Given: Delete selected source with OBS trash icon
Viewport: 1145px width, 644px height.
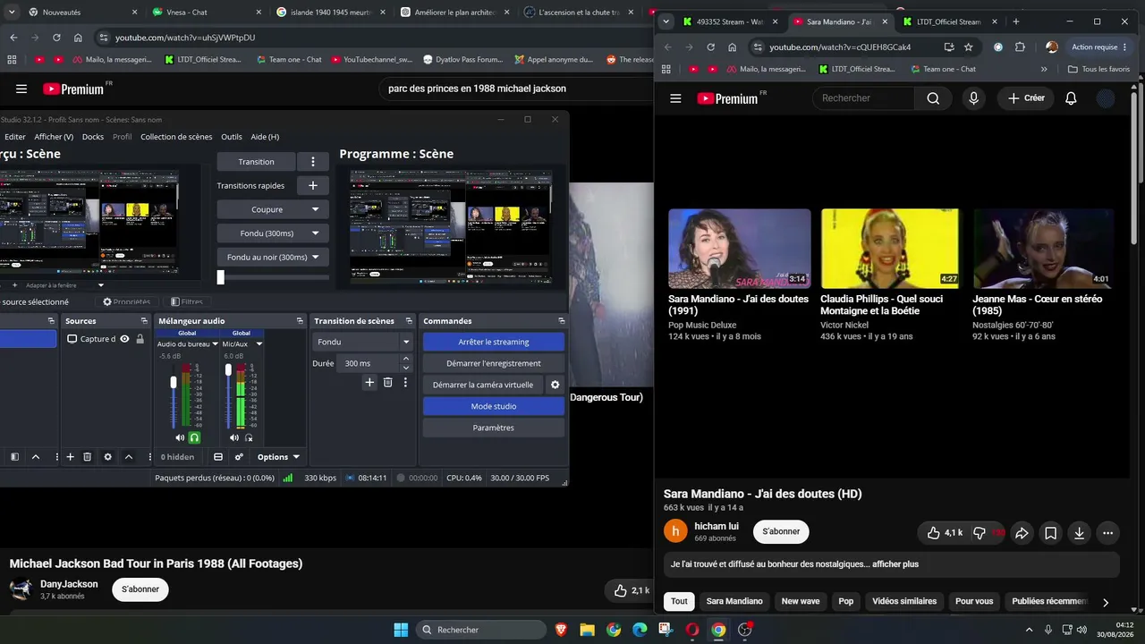Looking at the screenshot, I should click(x=87, y=457).
